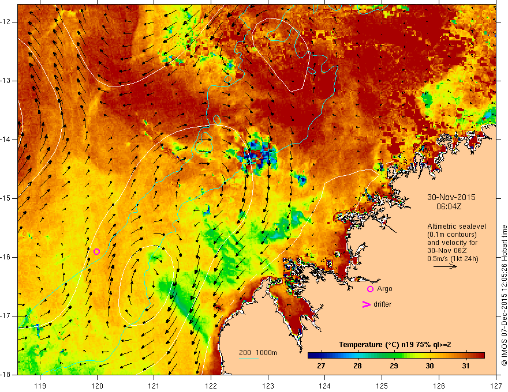Click the latitude axis label -18
This screenshot has width=508, height=392.
click(6, 375)
